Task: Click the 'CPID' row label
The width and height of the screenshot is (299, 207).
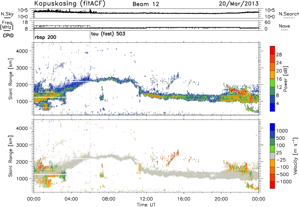Action: pyautogui.click(x=8, y=35)
